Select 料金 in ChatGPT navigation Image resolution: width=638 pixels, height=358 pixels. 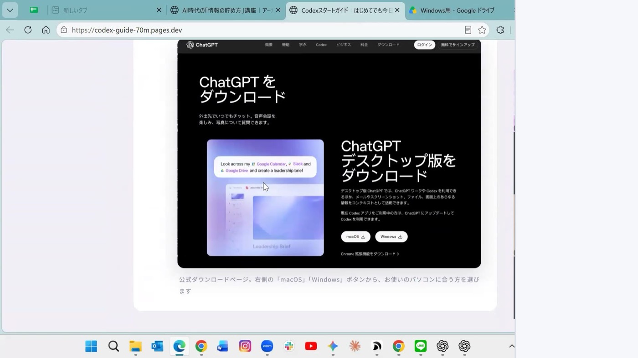(x=364, y=45)
